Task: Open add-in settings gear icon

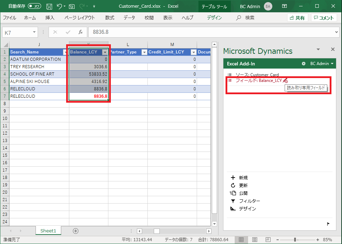Action: tap(303, 64)
